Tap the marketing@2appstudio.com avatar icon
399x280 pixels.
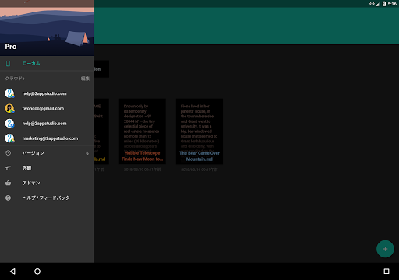coord(9,138)
